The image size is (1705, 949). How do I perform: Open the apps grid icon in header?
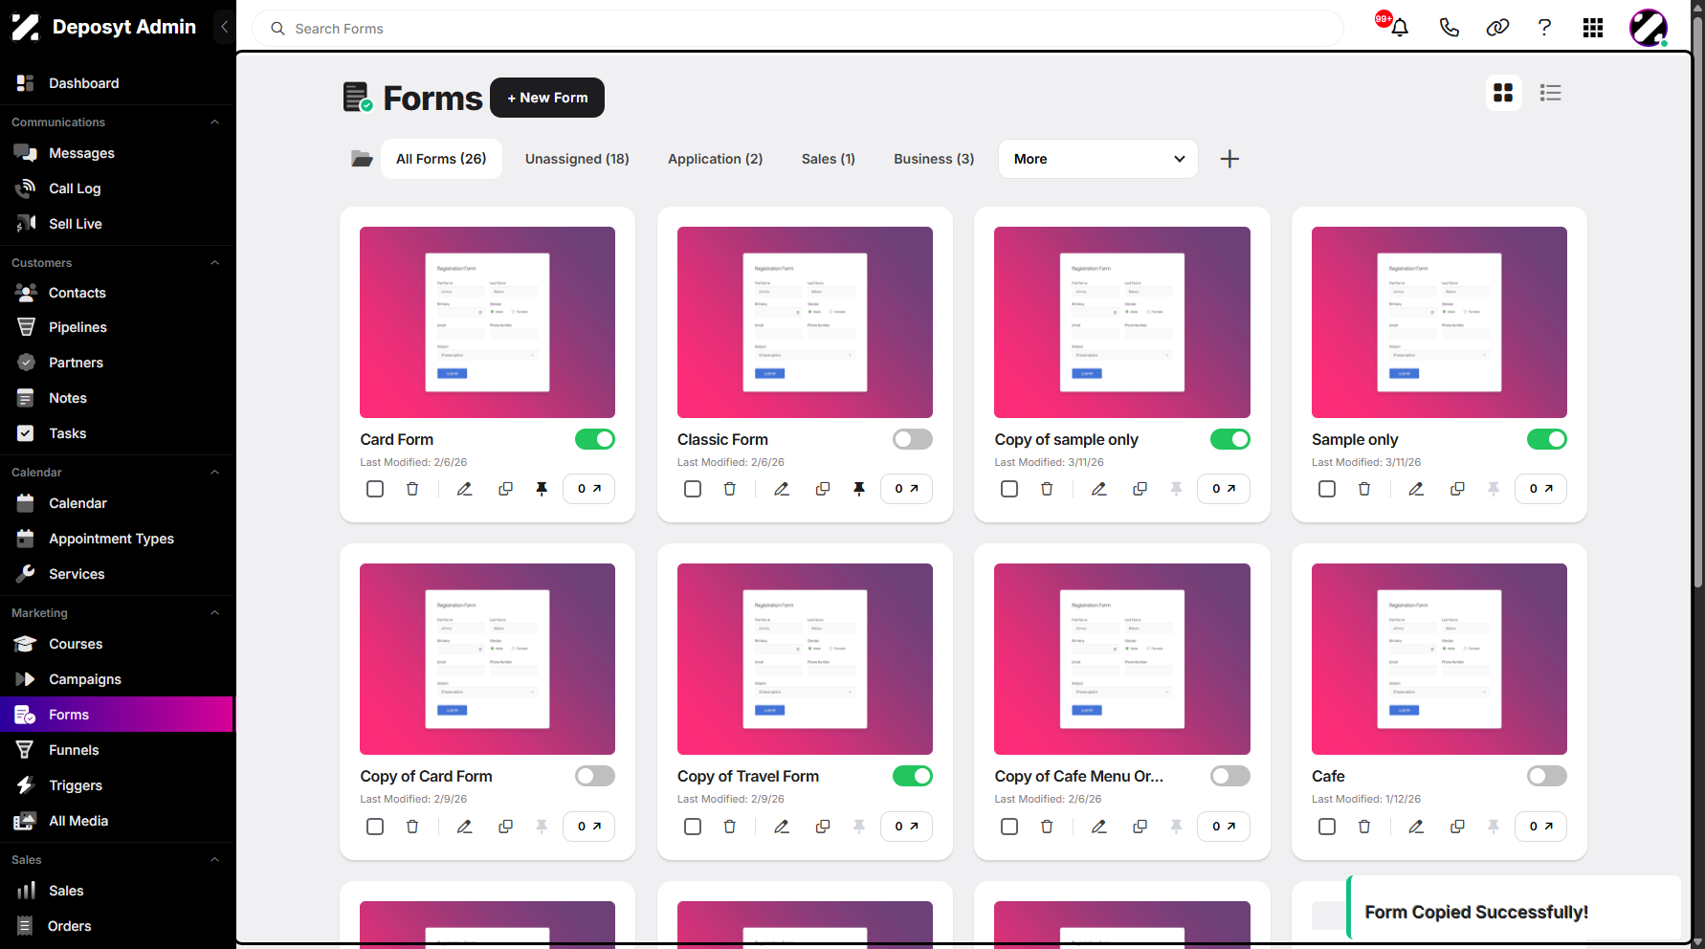click(1593, 28)
